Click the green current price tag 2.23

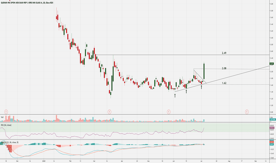(x=272, y=64)
